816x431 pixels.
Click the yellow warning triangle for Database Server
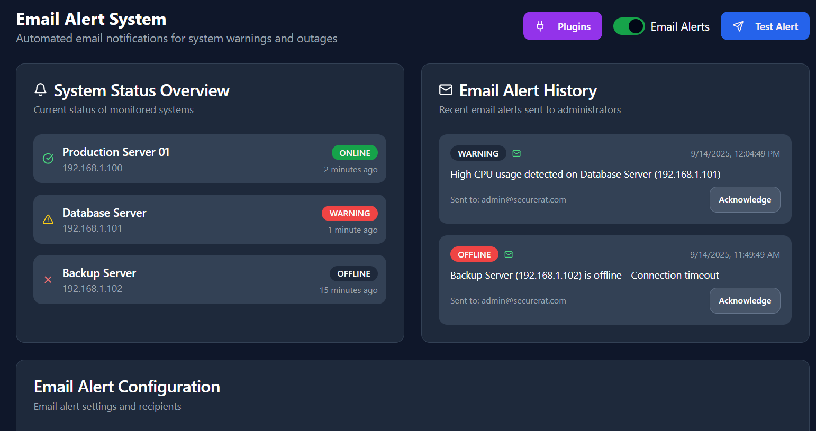pos(48,219)
